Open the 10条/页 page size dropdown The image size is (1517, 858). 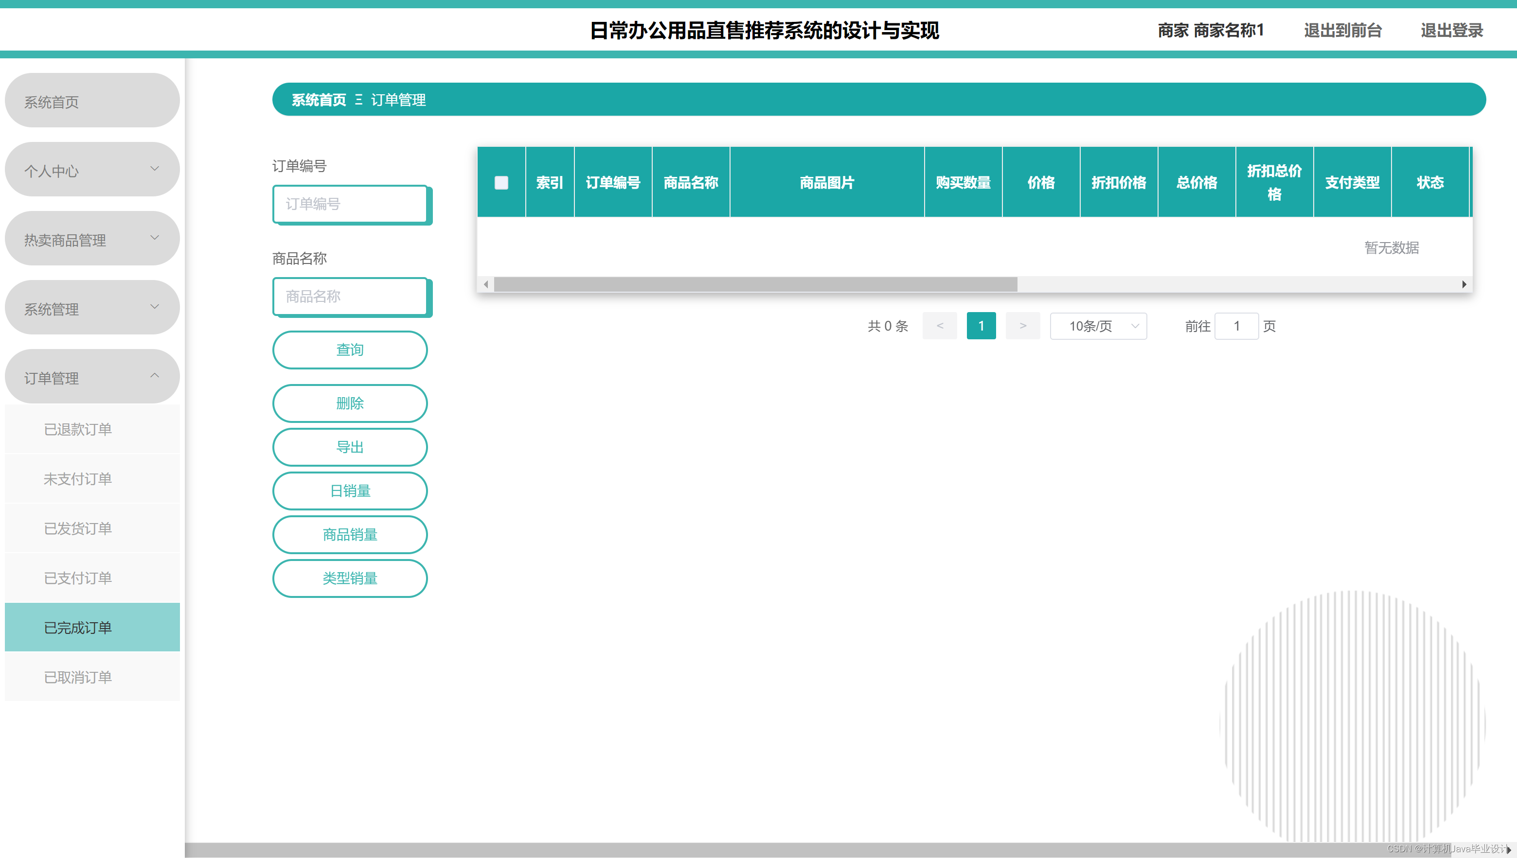pos(1098,326)
